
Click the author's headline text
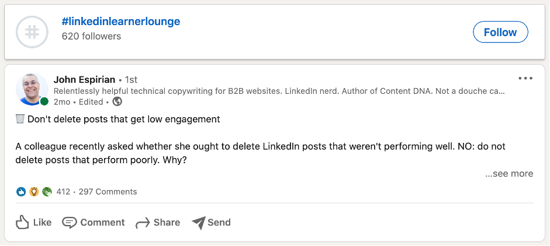click(x=279, y=91)
